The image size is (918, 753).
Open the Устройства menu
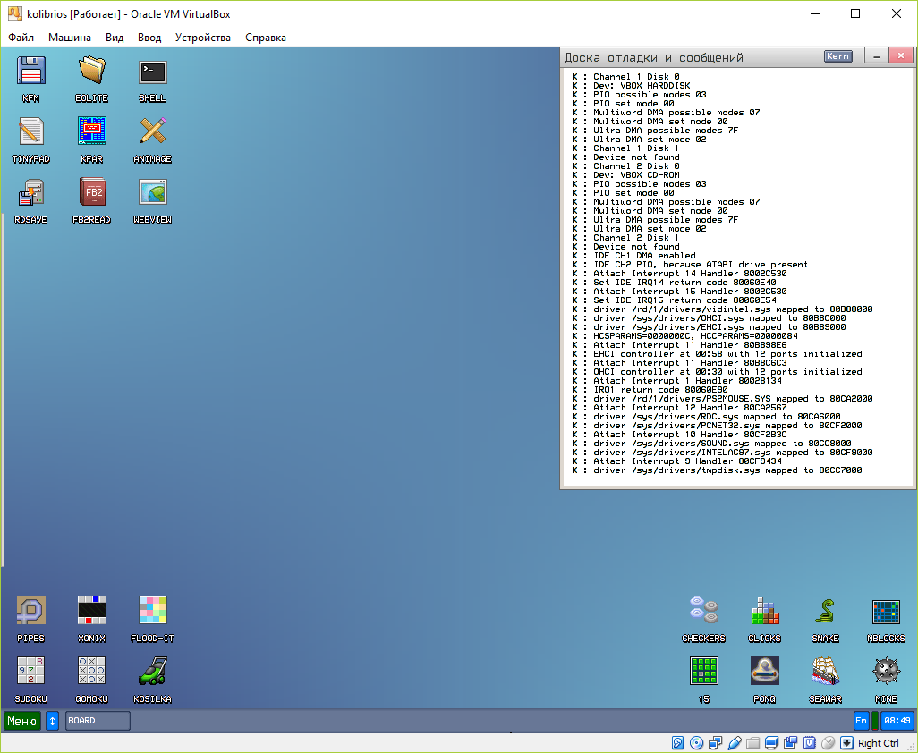click(202, 38)
